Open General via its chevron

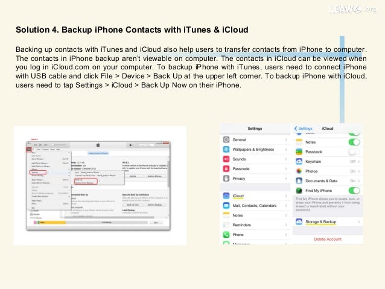coord(286,140)
